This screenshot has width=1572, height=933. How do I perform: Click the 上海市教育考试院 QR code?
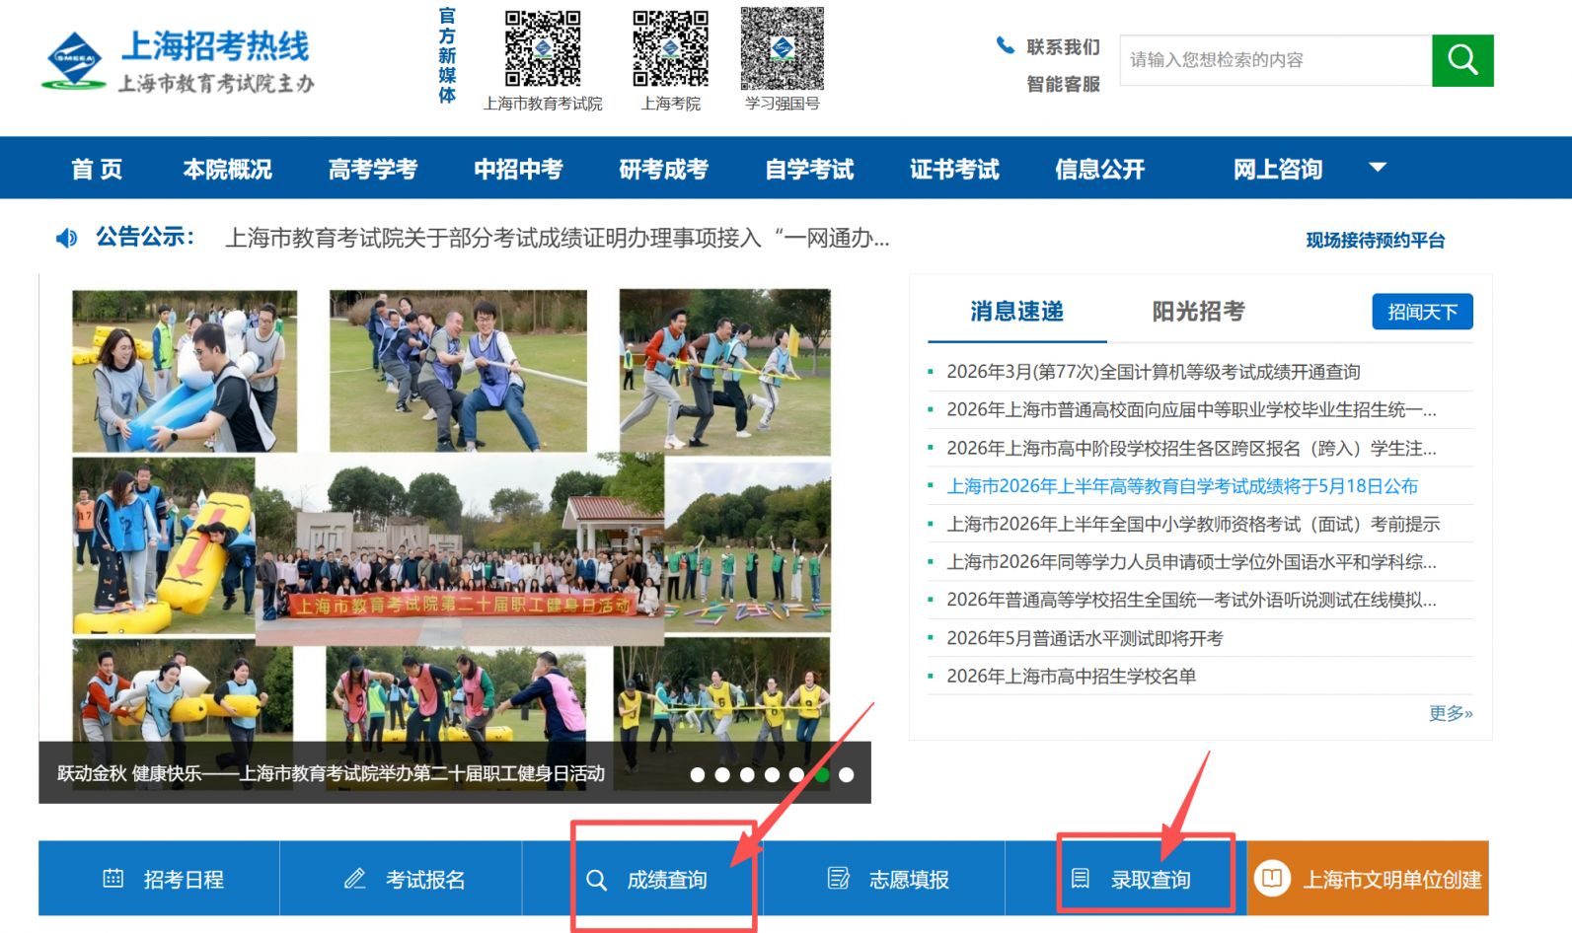(543, 48)
